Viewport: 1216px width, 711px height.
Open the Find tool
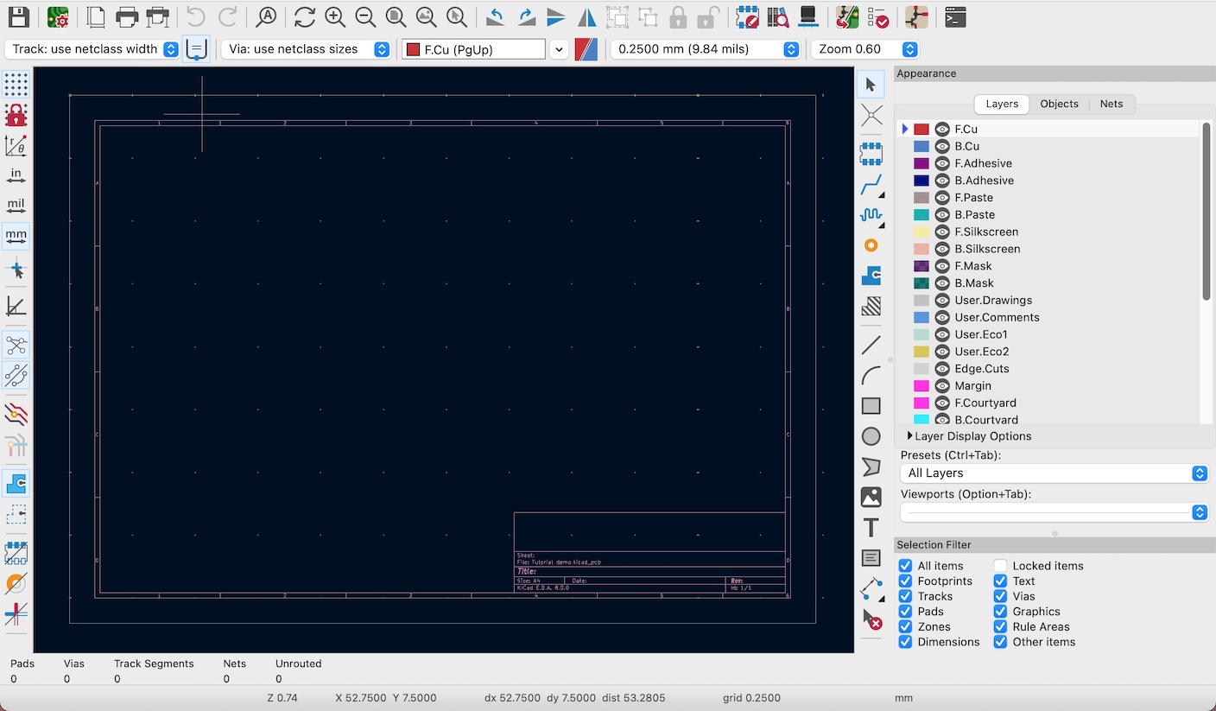tap(267, 16)
